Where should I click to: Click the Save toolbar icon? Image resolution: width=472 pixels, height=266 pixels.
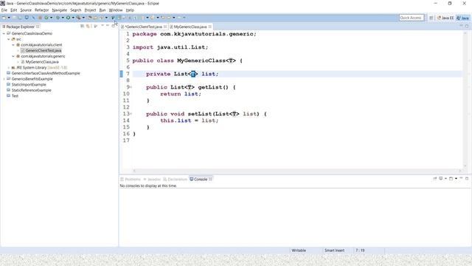click(14, 18)
